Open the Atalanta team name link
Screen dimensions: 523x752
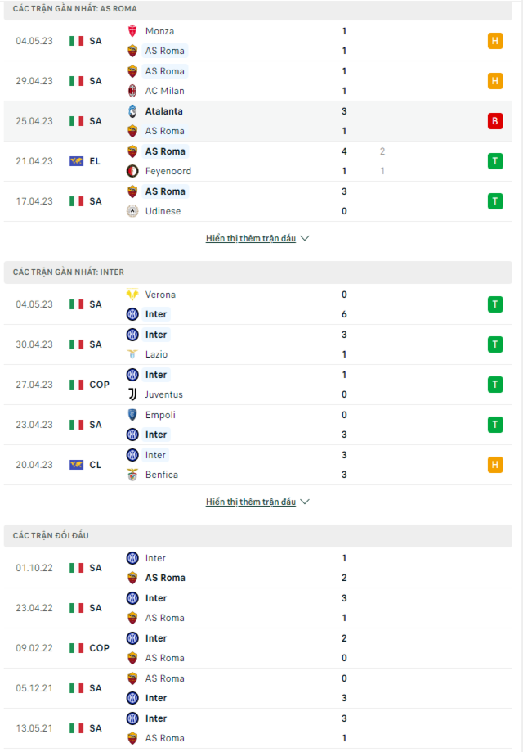point(163,111)
